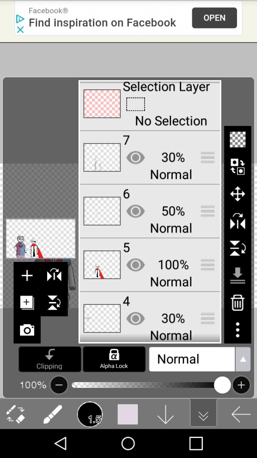Screen dimensions: 257x458
Task: Merge layer down with arrow icon
Action: 237,275
